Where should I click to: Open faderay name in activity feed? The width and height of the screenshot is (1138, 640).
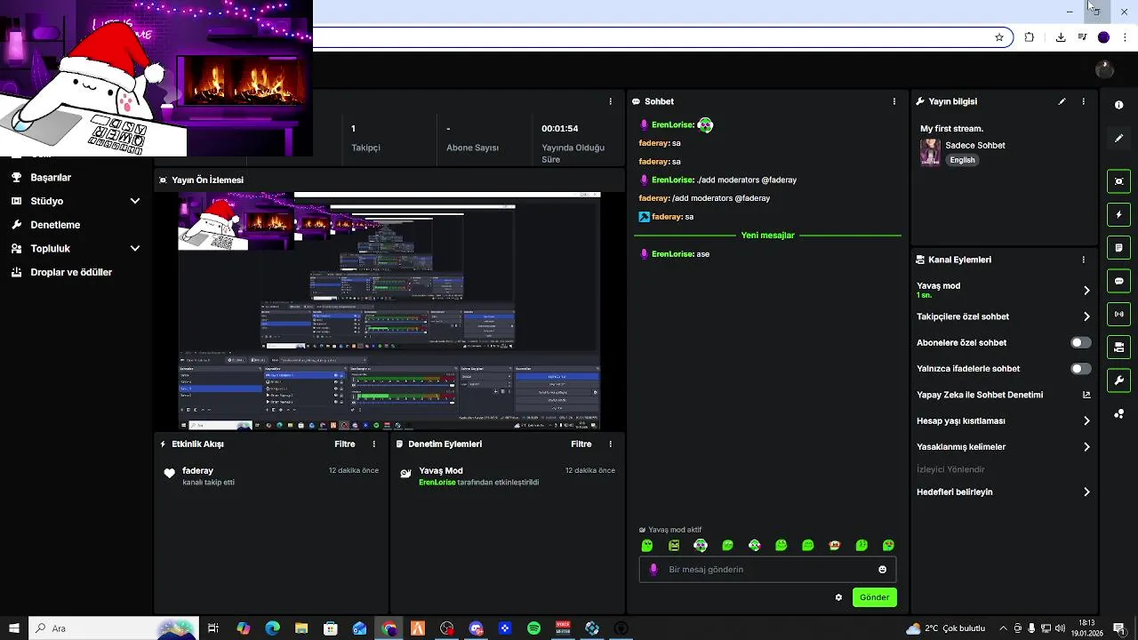point(197,470)
